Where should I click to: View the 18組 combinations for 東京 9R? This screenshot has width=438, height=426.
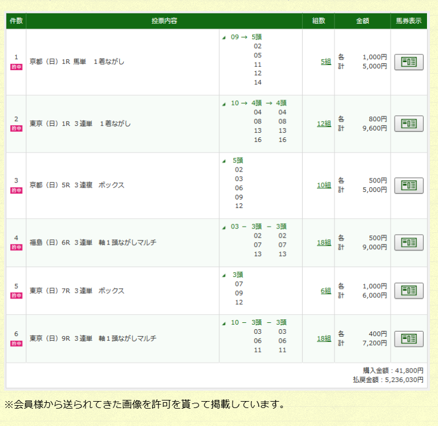(324, 338)
